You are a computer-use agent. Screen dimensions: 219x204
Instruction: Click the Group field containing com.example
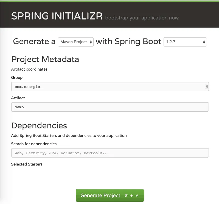point(110,87)
